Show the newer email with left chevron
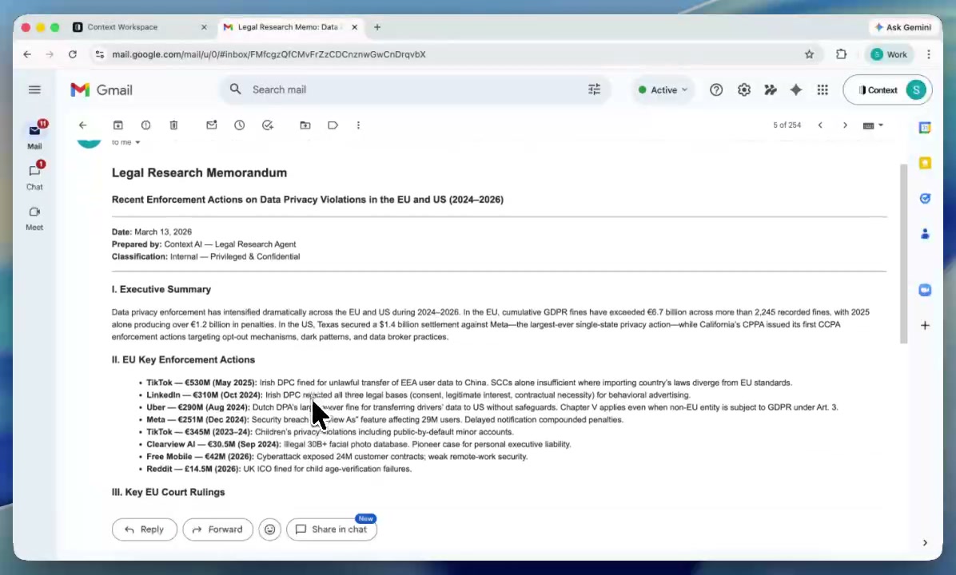The image size is (956, 575). 820,125
